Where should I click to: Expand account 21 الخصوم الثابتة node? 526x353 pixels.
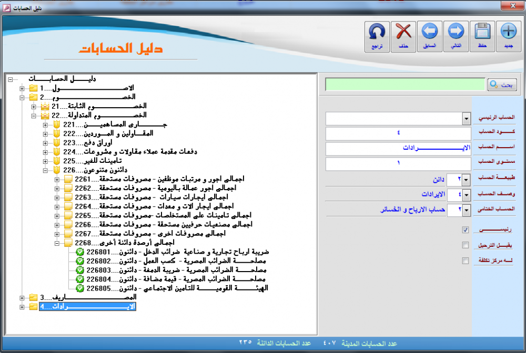pos(34,107)
